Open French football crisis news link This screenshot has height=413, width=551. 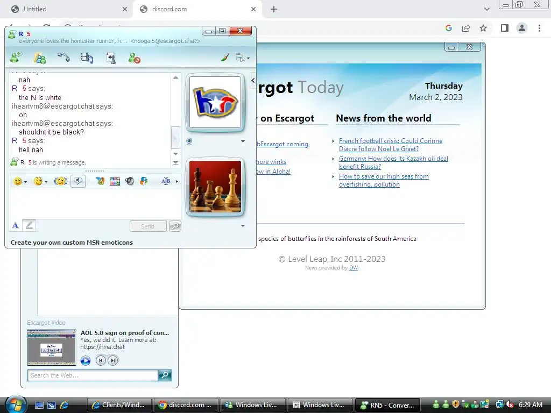click(391, 145)
